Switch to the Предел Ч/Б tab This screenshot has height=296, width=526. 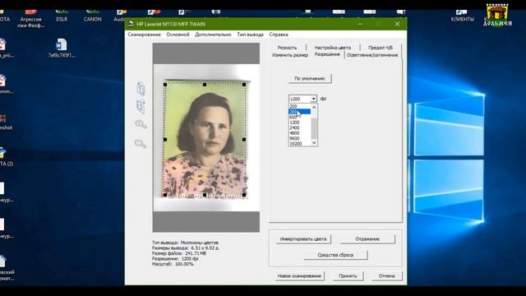[381, 48]
